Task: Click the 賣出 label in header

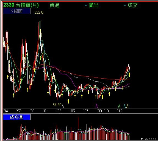Action: point(93,5)
